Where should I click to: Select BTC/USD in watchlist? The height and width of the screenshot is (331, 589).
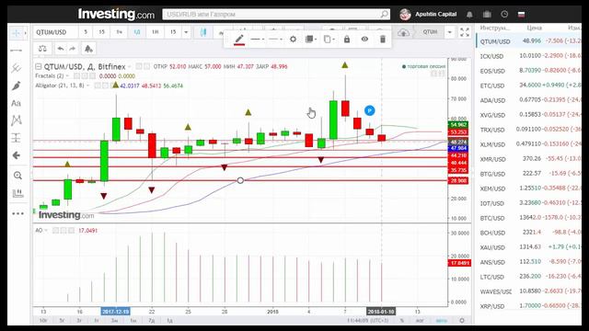(529, 218)
